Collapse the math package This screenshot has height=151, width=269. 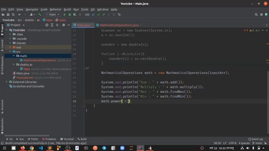[x=14, y=56]
